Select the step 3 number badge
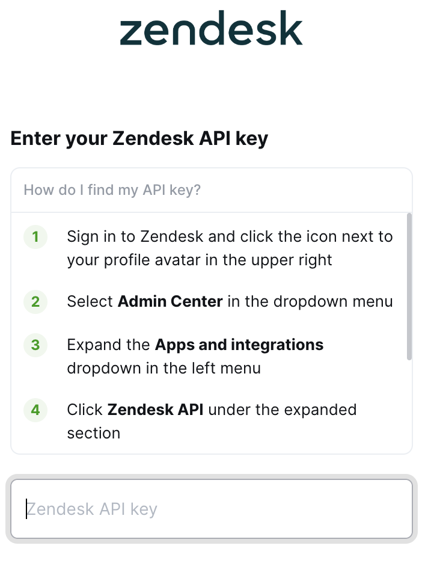428x581 pixels. click(35, 345)
